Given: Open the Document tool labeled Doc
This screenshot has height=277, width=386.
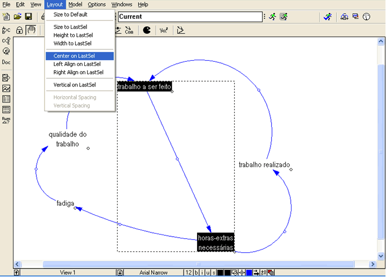Looking at the screenshot, I should pos(6,62).
